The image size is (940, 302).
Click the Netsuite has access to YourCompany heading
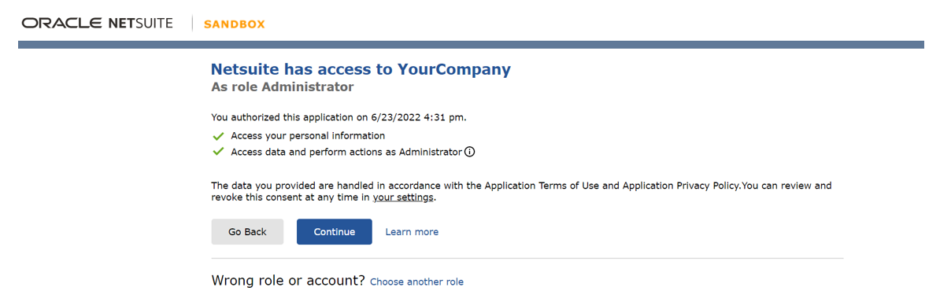pyautogui.click(x=361, y=69)
